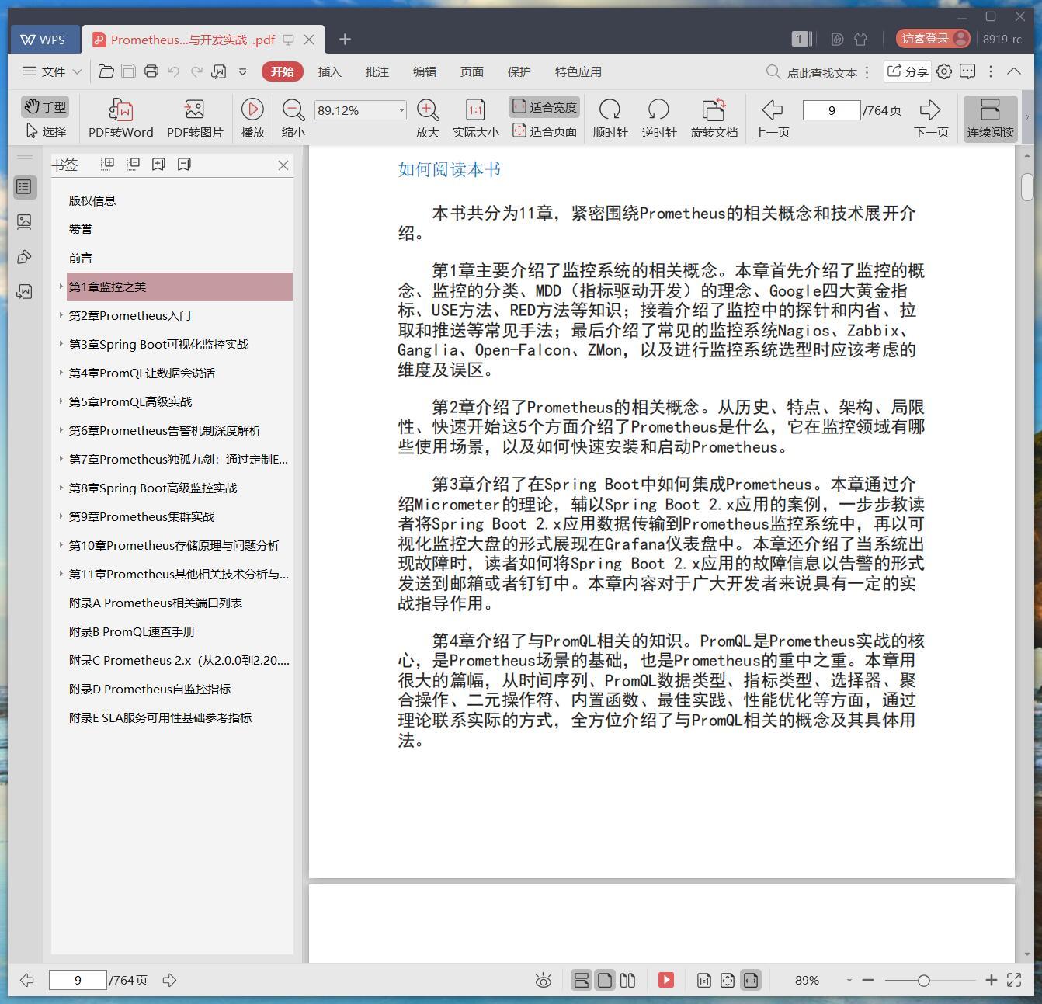The width and height of the screenshot is (1042, 1004).
Task: Open the skin (T-shirt) icon in title bar
Action: [x=860, y=39]
